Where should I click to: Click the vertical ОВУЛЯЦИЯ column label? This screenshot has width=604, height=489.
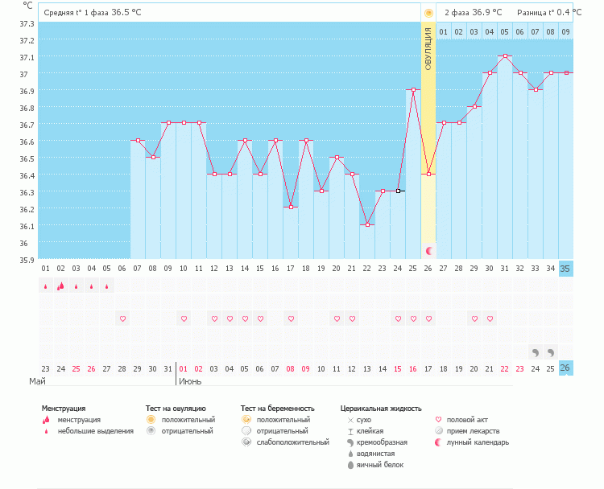tap(428, 50)
